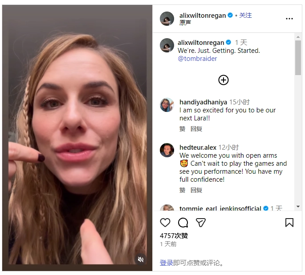Click 登录 login link
305x275 pixels.
[167, 263]
